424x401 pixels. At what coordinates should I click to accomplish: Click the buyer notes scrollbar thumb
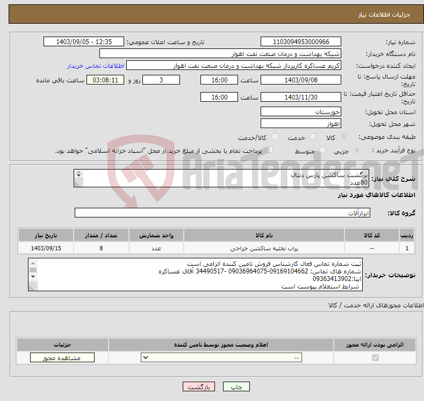pyautogui.click(x=33, y=270)
